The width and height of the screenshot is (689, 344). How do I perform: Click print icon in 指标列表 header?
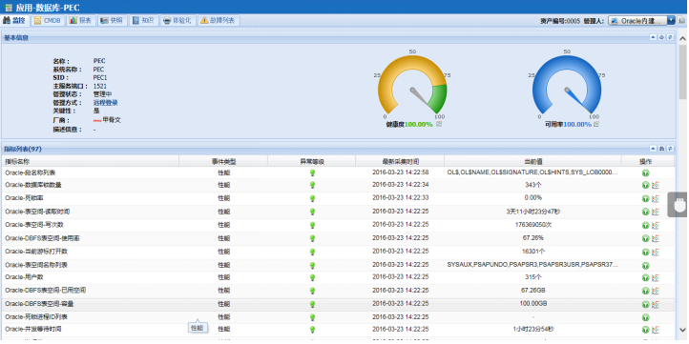pos(661,149)
